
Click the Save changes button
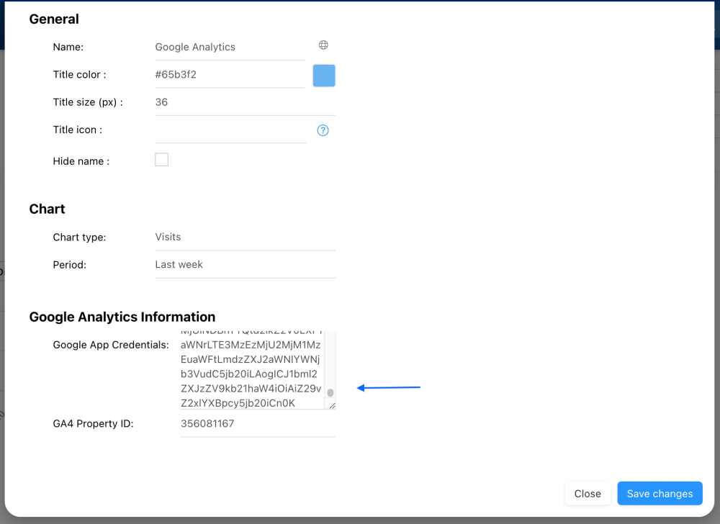660,494
